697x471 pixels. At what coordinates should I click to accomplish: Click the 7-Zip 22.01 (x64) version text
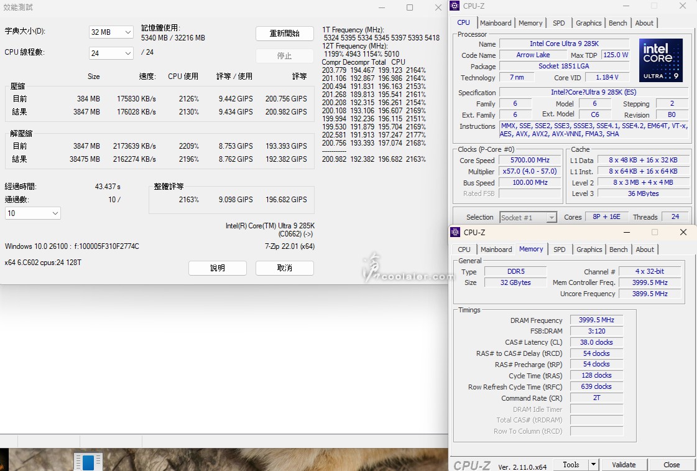(290, 246)
